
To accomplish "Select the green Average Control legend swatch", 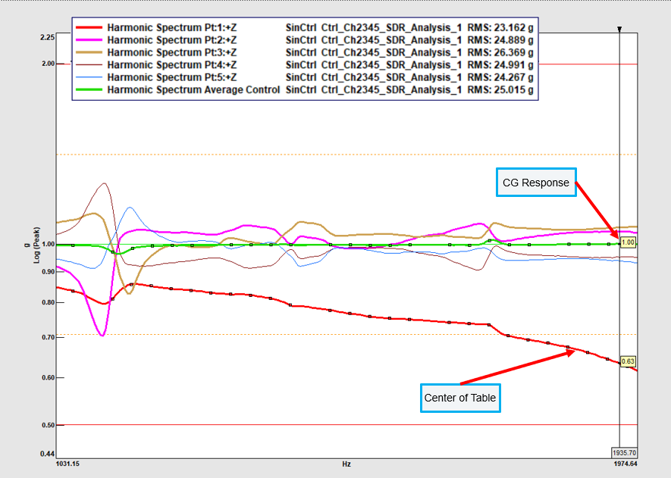I will pyautogui.click(x=88, y=89).
